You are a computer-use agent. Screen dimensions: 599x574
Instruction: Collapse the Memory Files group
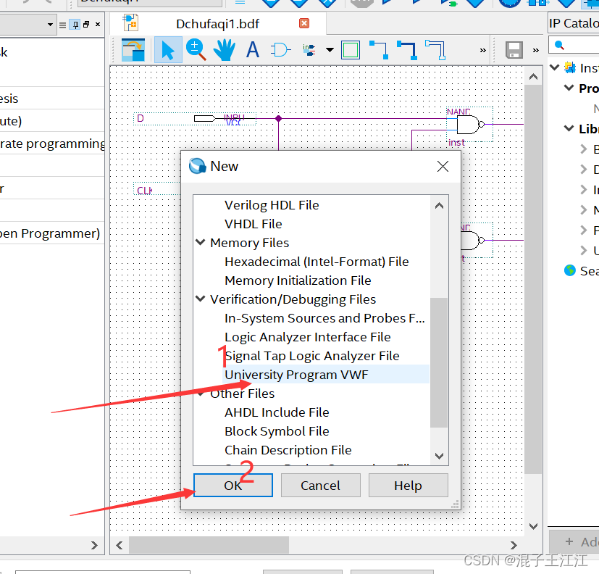pos(201,242)
